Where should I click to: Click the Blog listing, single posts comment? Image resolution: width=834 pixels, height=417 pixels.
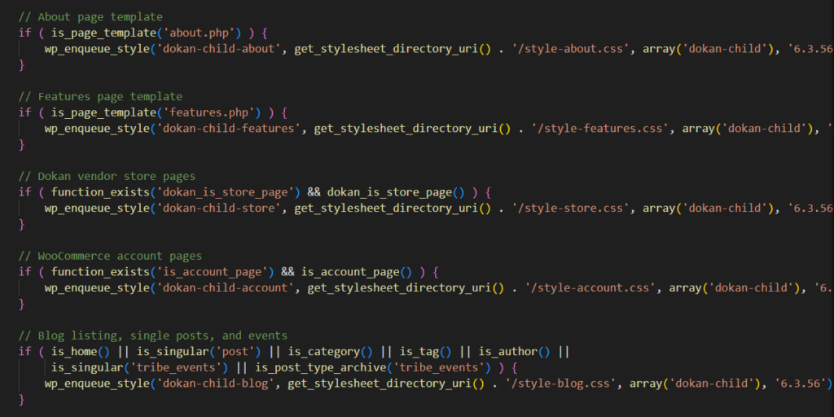click(152, 336)
